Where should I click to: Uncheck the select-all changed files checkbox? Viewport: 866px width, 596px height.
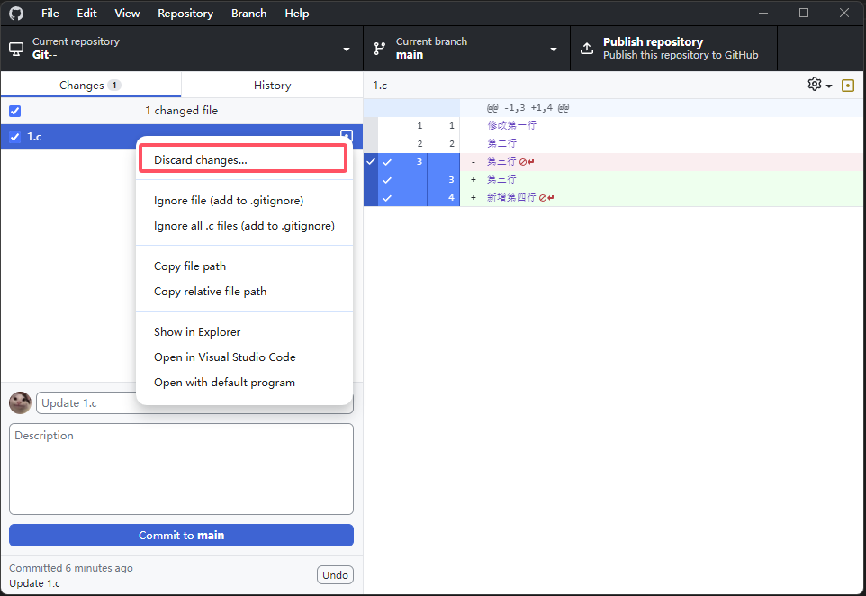[14, 111]
